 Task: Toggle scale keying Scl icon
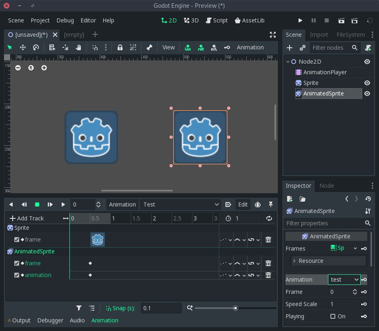214,47
